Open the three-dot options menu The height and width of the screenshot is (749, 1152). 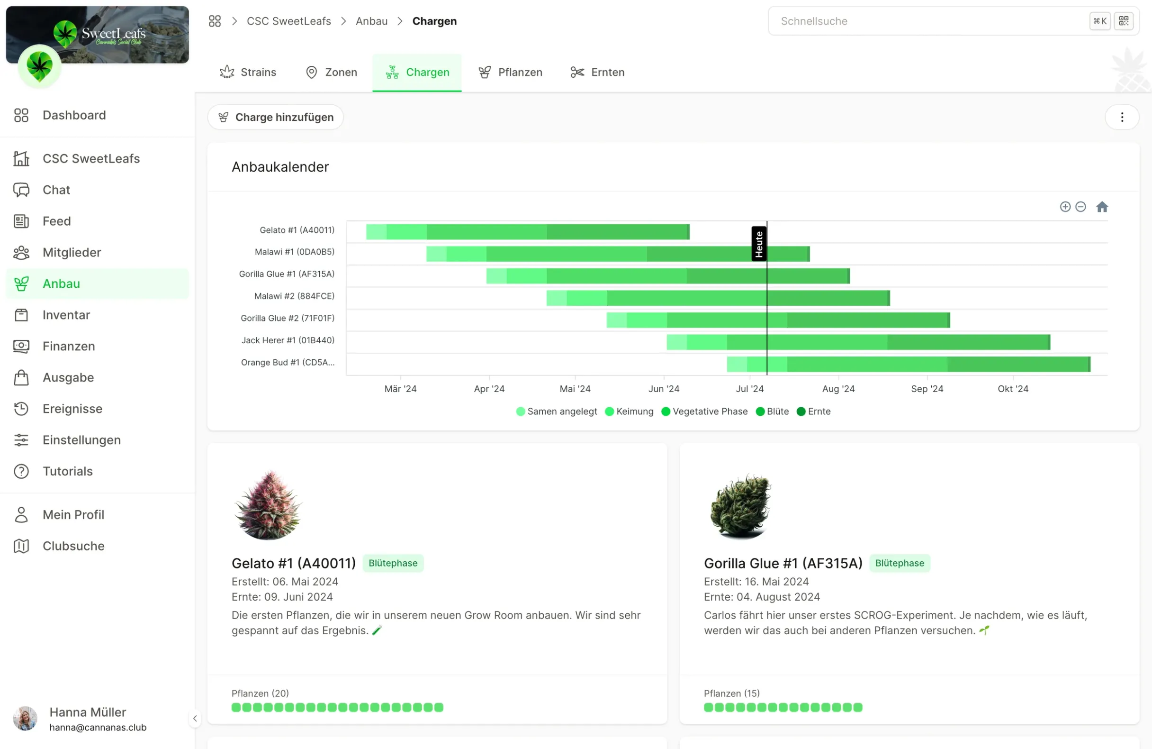1122,117
